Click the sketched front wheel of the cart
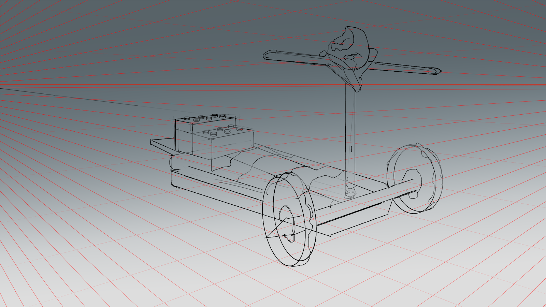 tap(289, 219)
